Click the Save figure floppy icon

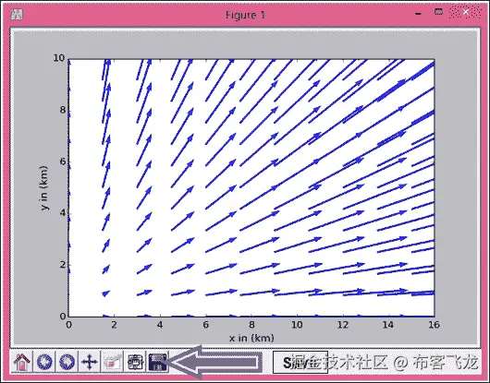click(158, 362)
